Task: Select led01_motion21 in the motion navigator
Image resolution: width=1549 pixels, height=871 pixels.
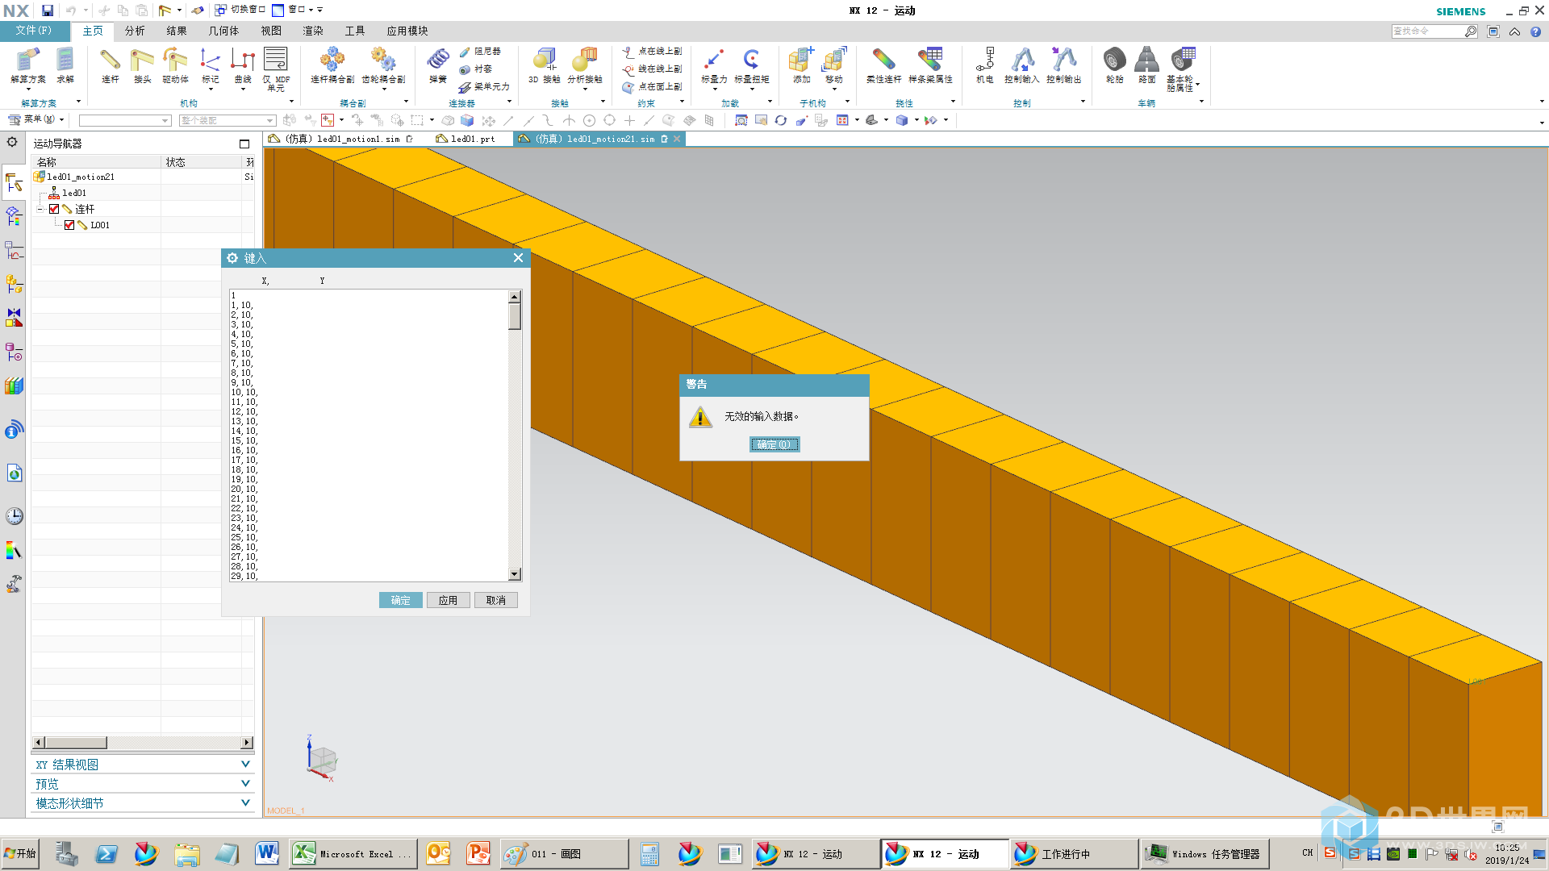Action: click(x=80, y=177)
